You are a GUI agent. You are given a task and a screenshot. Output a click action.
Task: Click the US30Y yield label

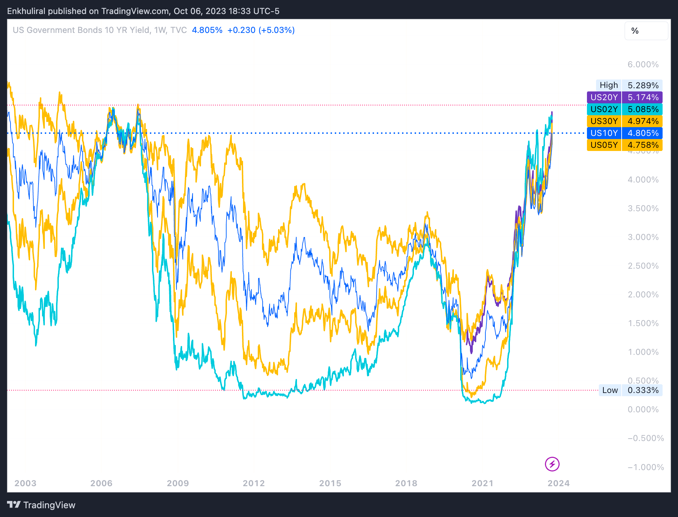click(624, 121)
